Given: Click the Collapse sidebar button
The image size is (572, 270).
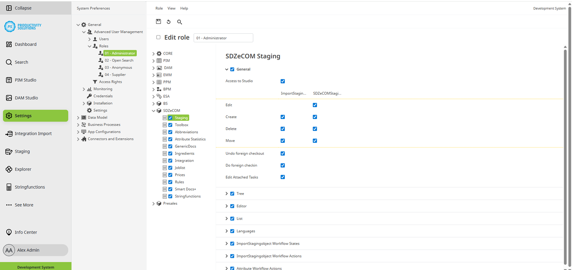Looking at the screenshot, I should pyautogui.click(x=19, y=8).
